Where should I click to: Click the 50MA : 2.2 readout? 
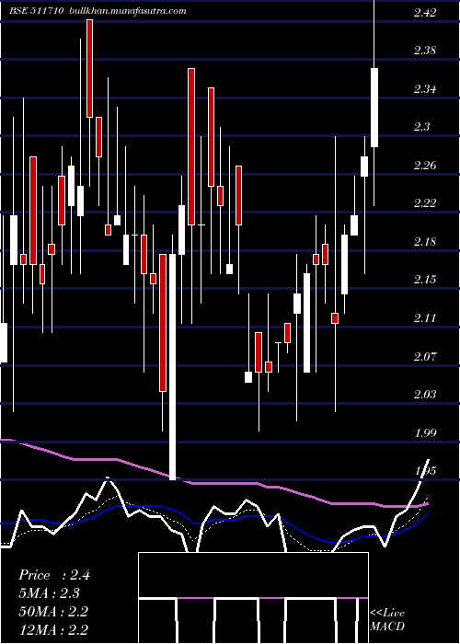(x=53, y=612)
